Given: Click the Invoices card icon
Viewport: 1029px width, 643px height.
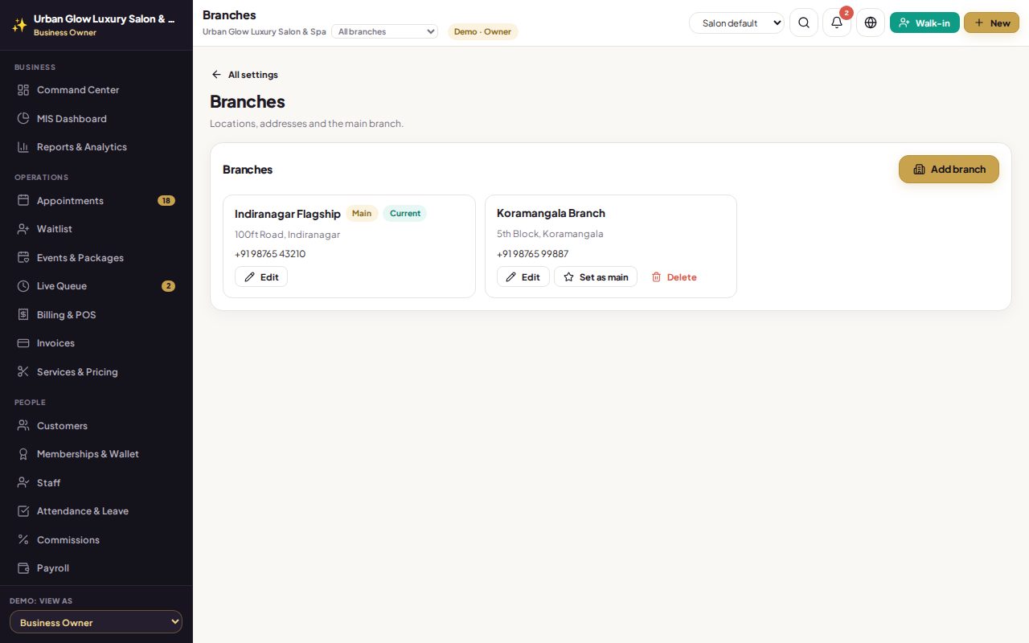Looking at the screenshot, I should (x=23, y=343).
